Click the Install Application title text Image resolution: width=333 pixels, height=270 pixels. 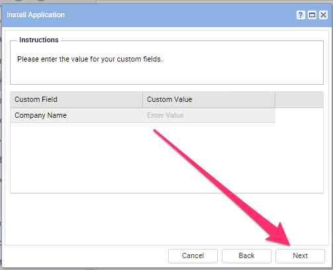coord(36,15)
